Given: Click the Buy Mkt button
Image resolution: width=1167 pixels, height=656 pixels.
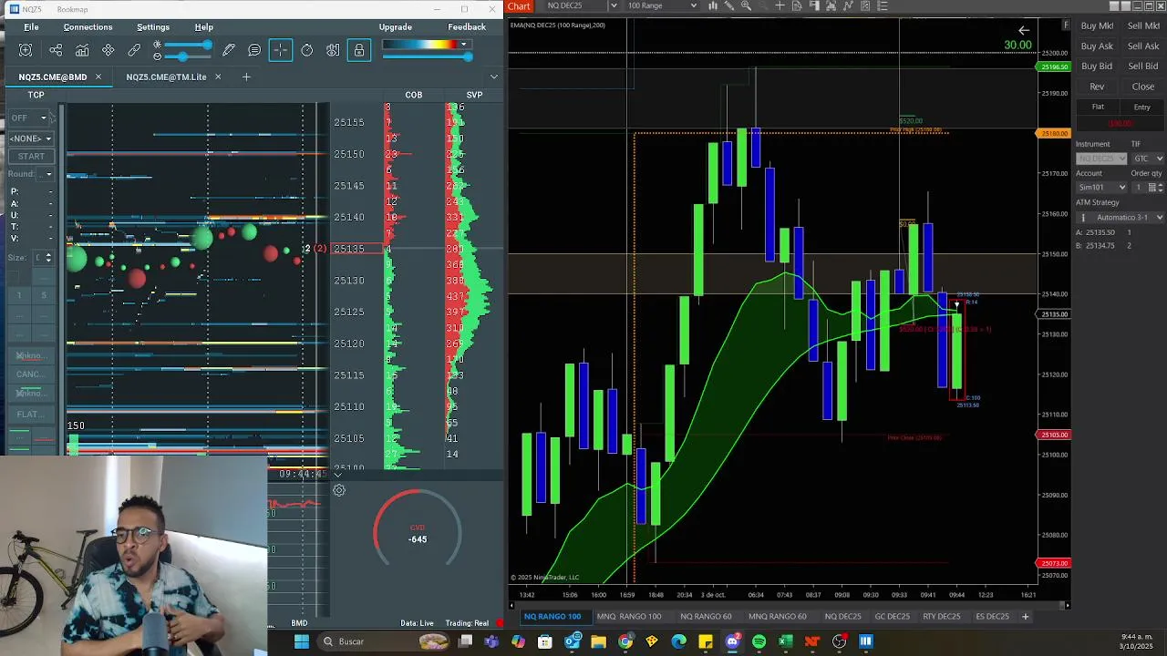Looking at the screenshot, I should (1097, 26).
